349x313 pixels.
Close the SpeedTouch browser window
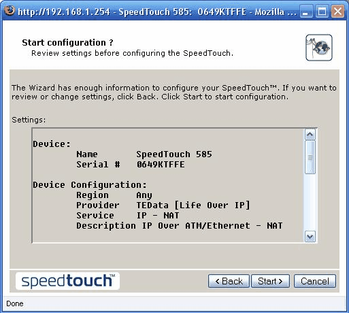tap(337, 11)
